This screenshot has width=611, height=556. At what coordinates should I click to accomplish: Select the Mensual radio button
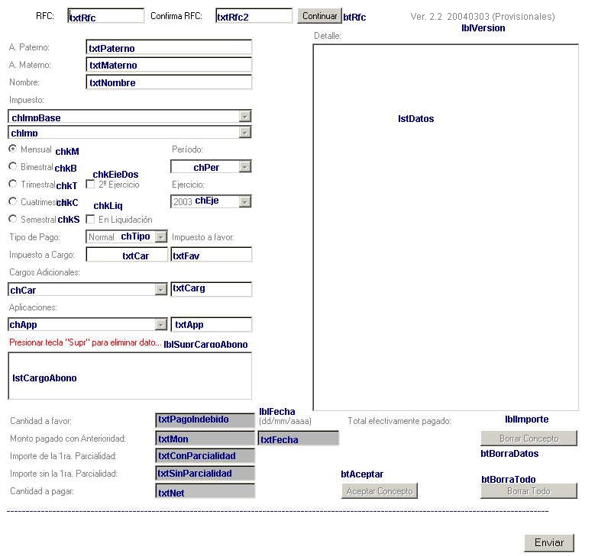13,149
